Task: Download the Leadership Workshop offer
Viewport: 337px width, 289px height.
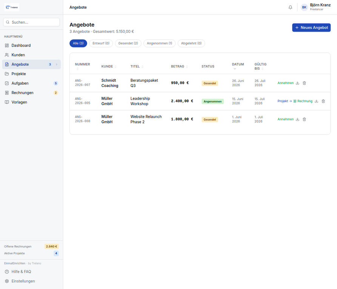Action: click(x=316, y=101)
